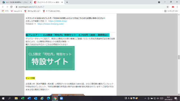The height and width of the screenshot is (101, 180).
Task: Open the network tray icon
Action: coord(155,98)
